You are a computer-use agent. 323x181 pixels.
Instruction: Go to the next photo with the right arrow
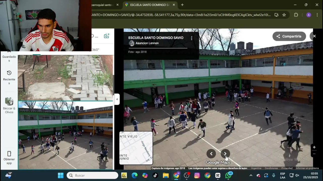225,154
